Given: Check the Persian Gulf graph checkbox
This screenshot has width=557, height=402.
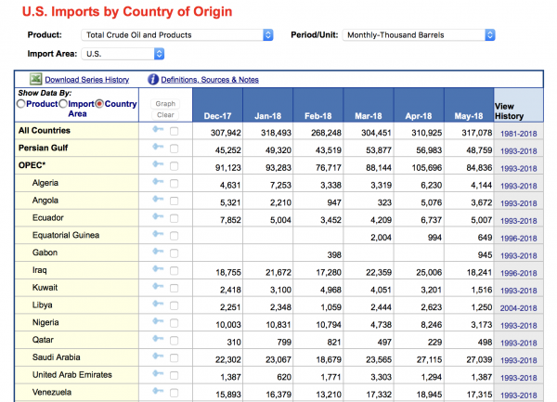Looking at the screenshot, I should click(175, 149).
